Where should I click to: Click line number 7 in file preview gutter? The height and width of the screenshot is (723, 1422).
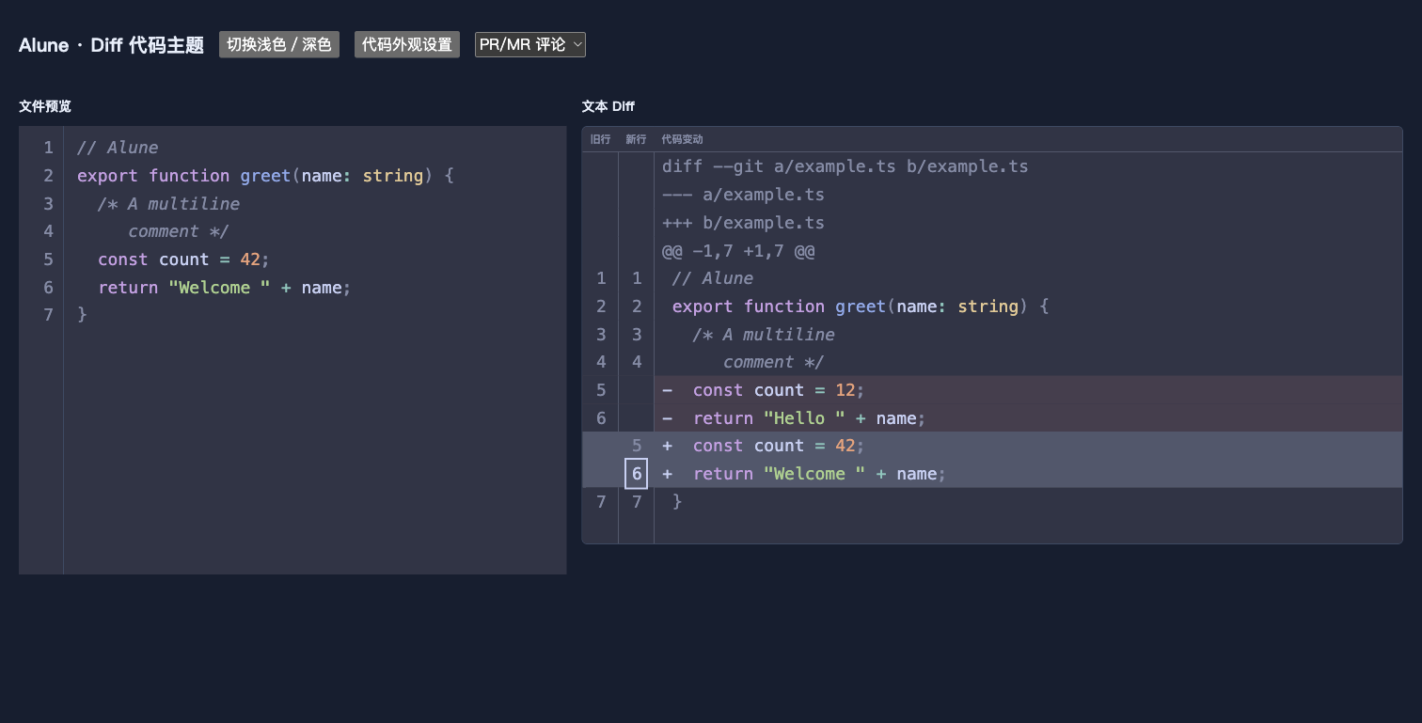(x=49, y=315)
